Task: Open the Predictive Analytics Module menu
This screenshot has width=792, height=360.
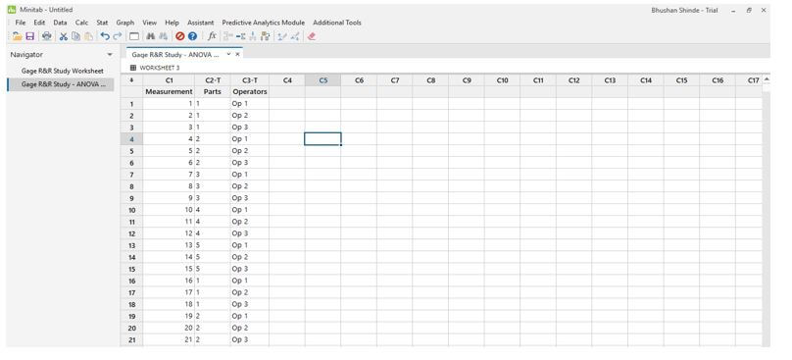Action: [x=263, y=23]
